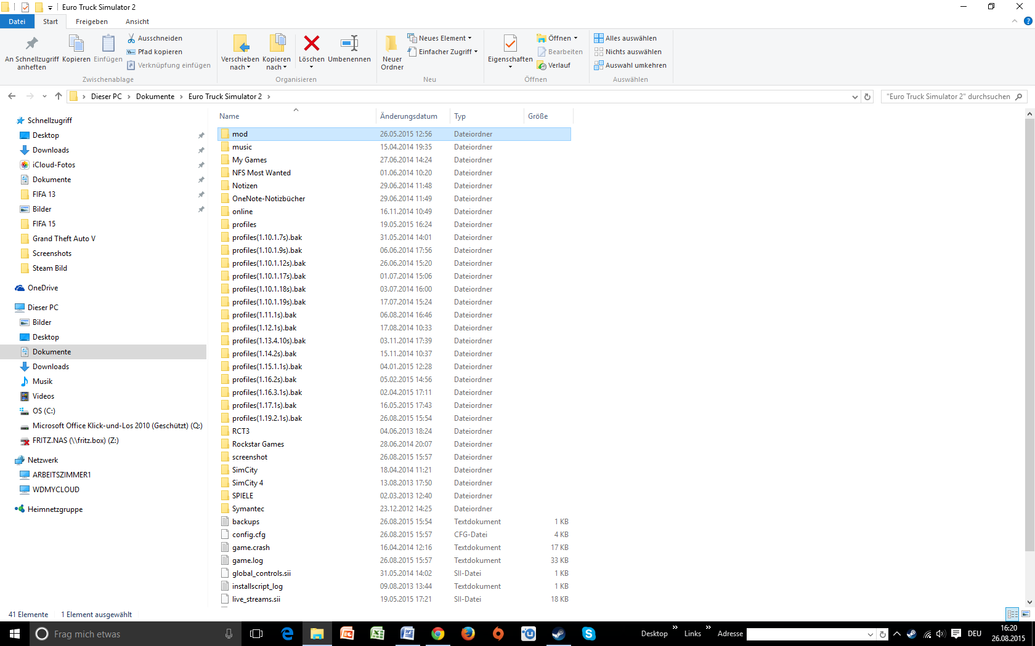
Task: Open OS (C:) drive
Action: [x=44, y=411]
